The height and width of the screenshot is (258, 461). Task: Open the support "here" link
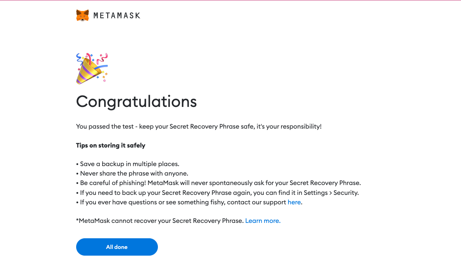[x=294, y=202]
